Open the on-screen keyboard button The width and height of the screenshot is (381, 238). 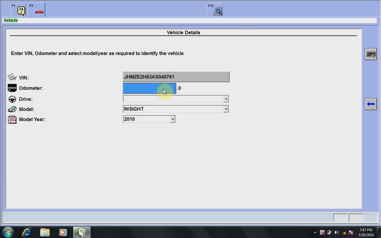tap(371, 54)
